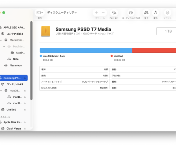Click the macOS... volume group stack icon
Screen dimensions: 176x146
pos(6,90)
